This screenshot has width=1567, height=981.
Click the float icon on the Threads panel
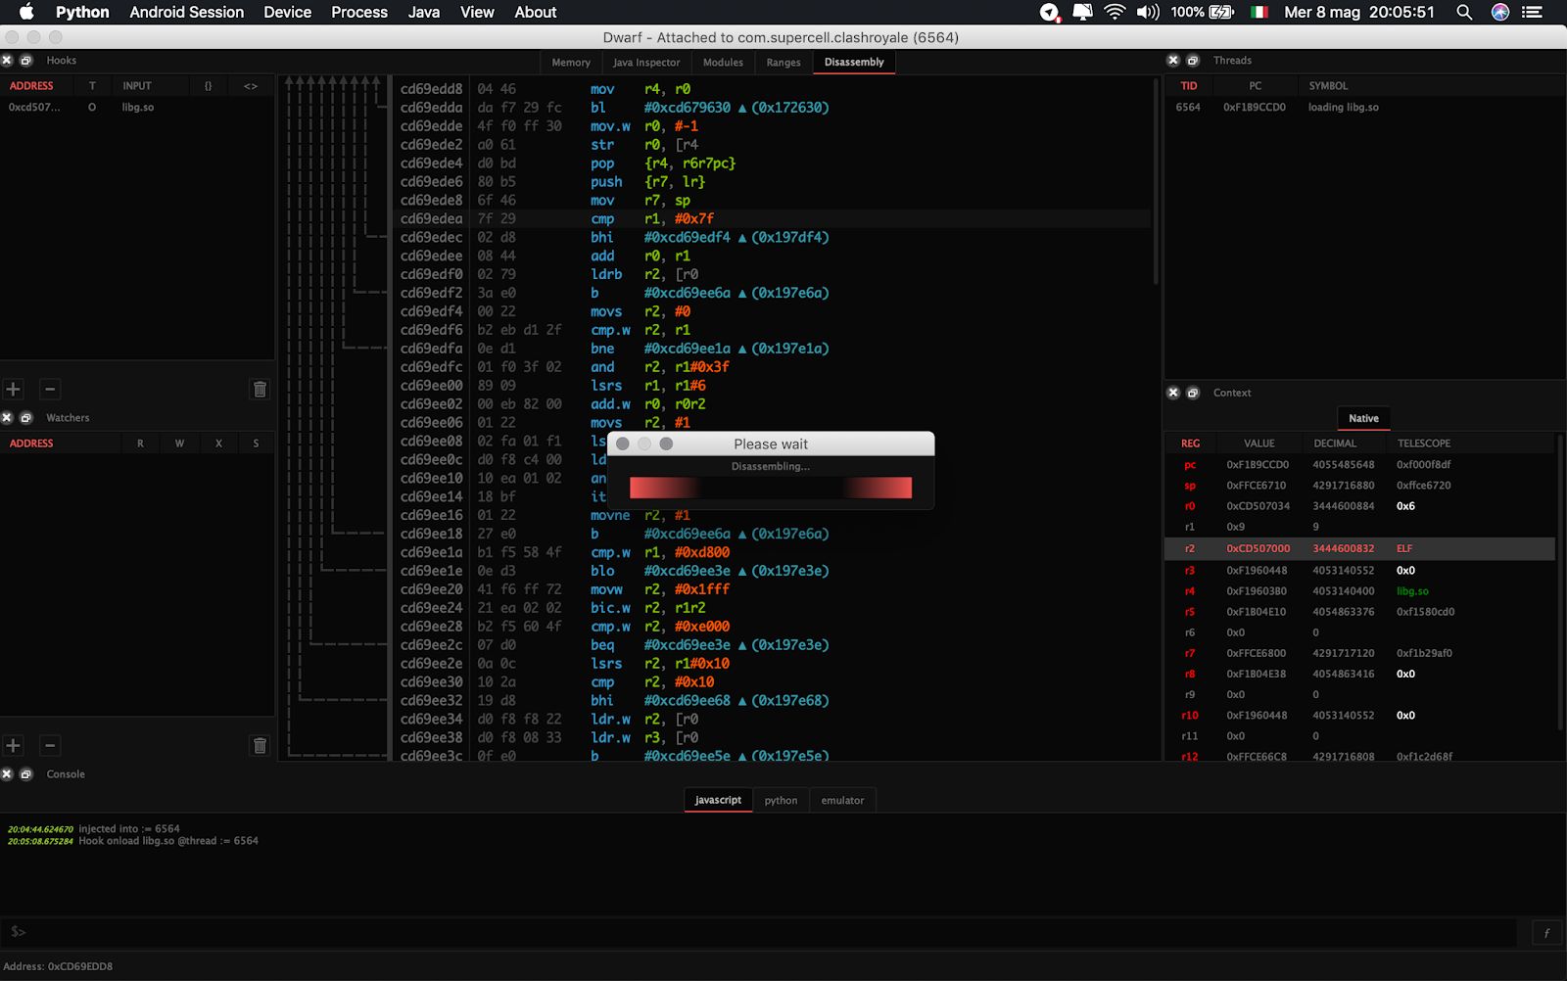coord(1193,60)
